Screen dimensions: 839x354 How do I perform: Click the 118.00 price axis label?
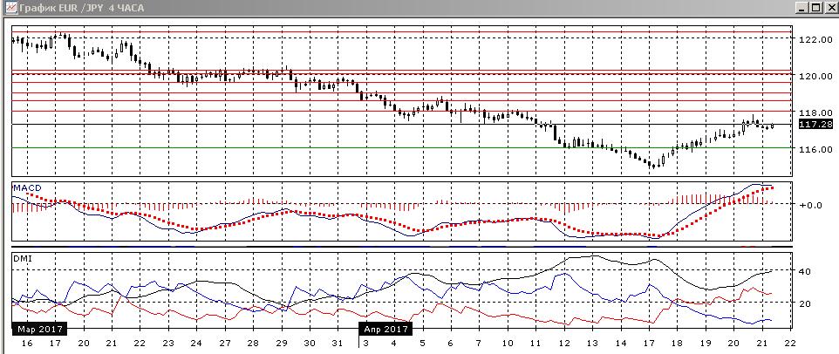pos(815,112)
